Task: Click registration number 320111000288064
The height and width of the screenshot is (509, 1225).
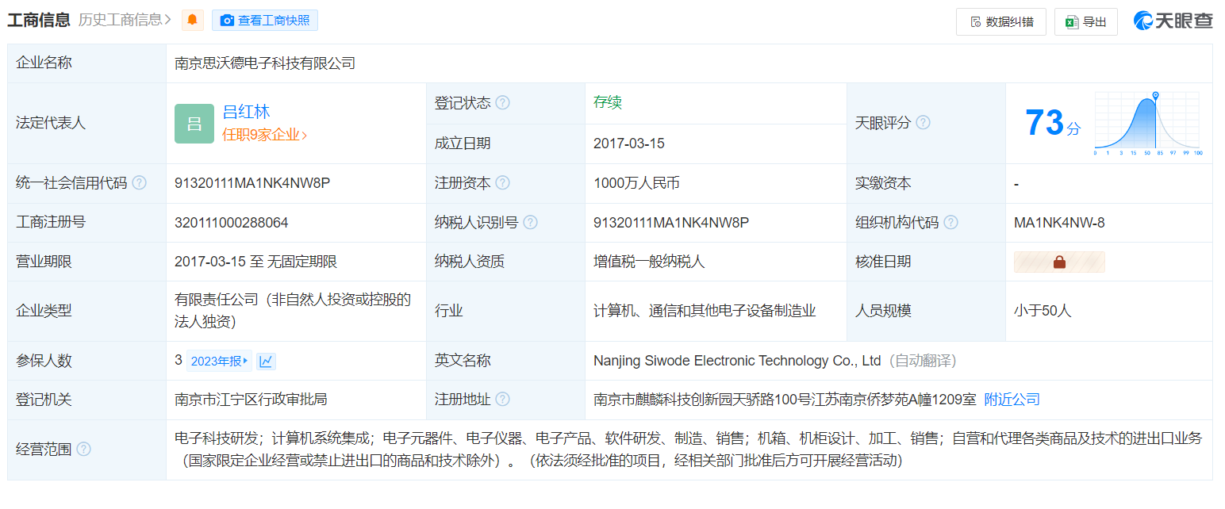Action: click(x=232, y=223)
